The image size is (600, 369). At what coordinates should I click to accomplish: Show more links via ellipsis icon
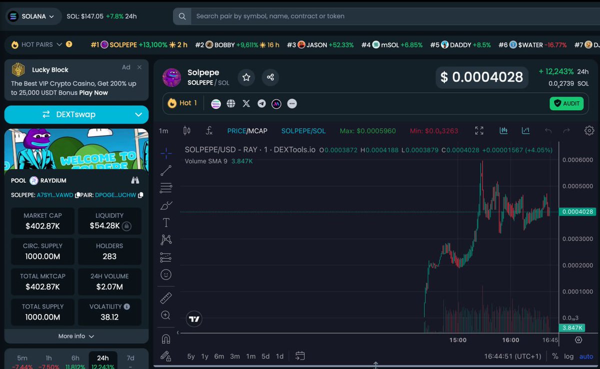pyautogui.click(x=292, y=104)
